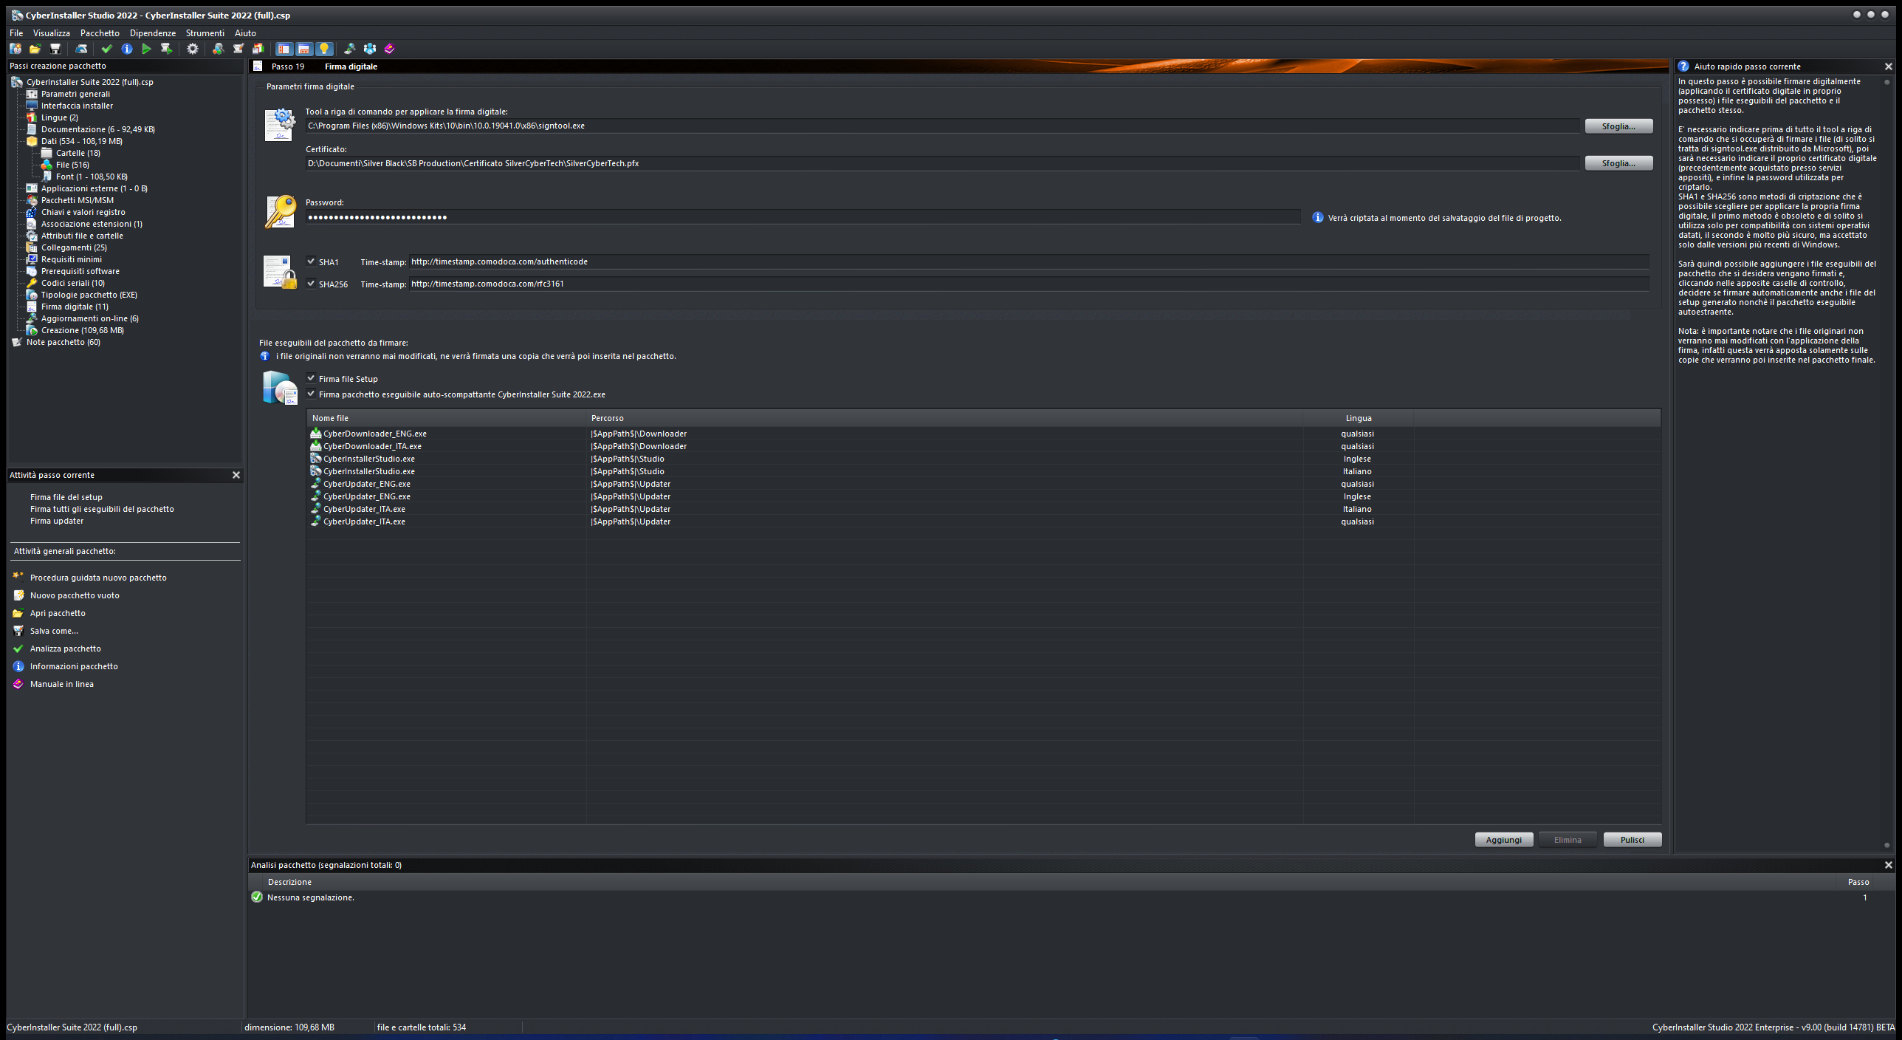The image size is (1902, 1040).
Task: Click the green checkmark analyze toolbar icon
Action: (106, 49)
